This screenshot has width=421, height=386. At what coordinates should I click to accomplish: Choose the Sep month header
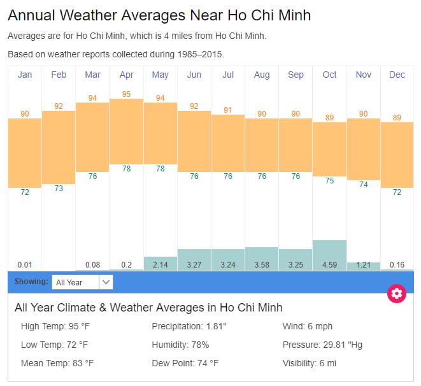tap(296, 75)
